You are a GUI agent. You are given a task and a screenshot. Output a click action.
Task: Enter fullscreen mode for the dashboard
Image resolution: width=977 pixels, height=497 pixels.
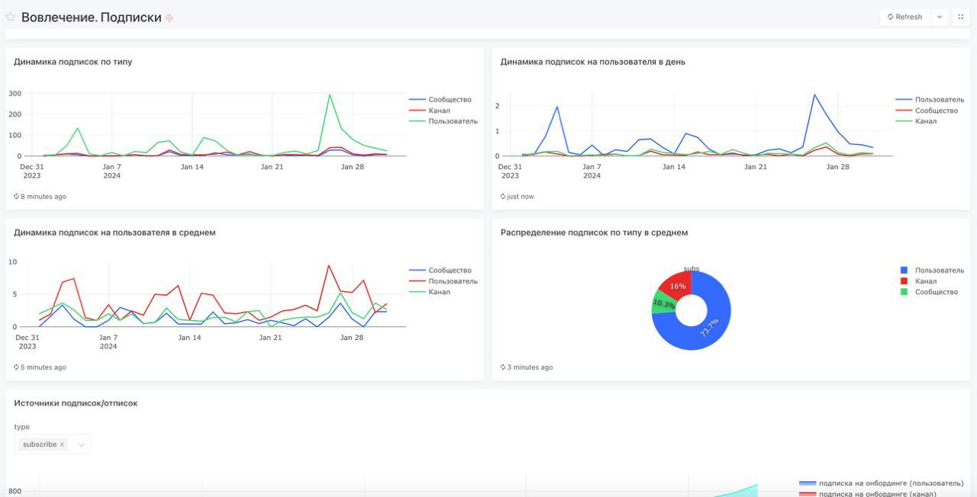(960, 17)
